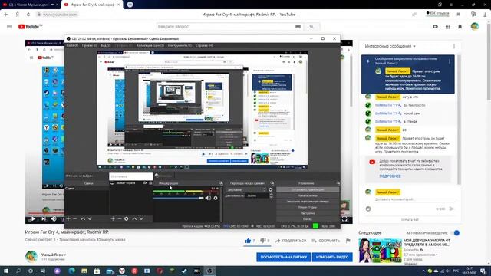Click Start Recording button in OBS Controls
The image size is (491, 276).
click(x=308, y=195)
